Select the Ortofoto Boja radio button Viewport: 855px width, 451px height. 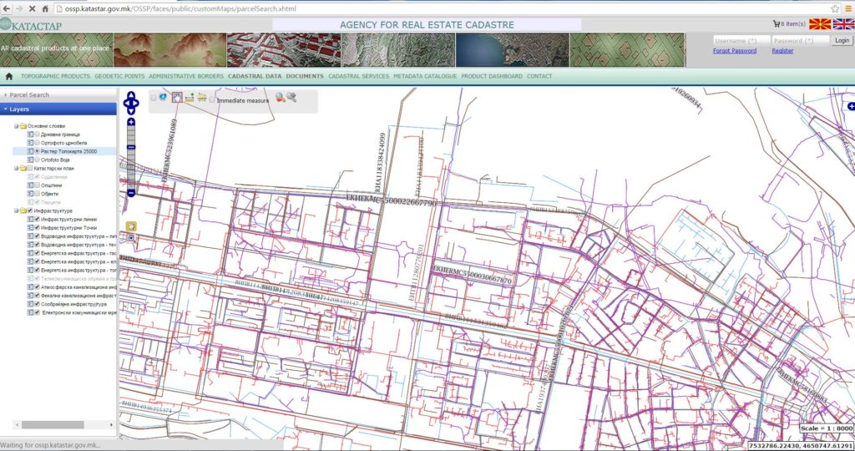pos(37,160)
